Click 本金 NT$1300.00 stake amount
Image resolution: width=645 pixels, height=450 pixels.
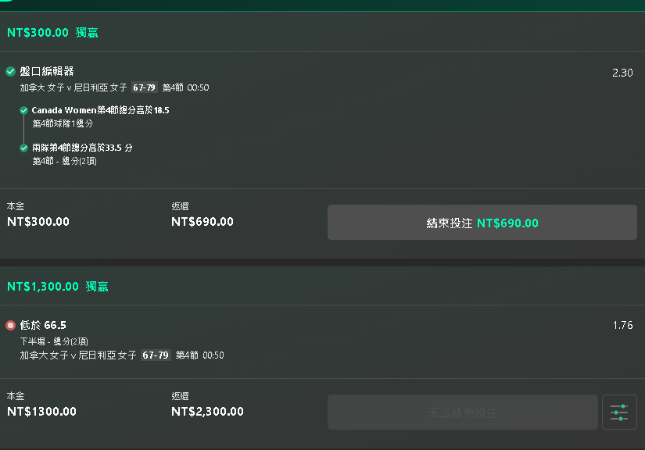coord(41,412)
